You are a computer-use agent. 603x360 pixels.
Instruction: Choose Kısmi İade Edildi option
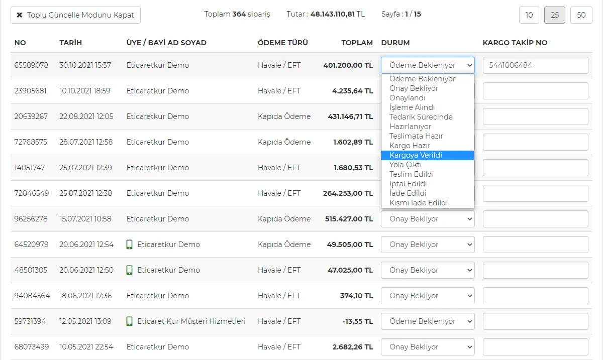(427, 203)
